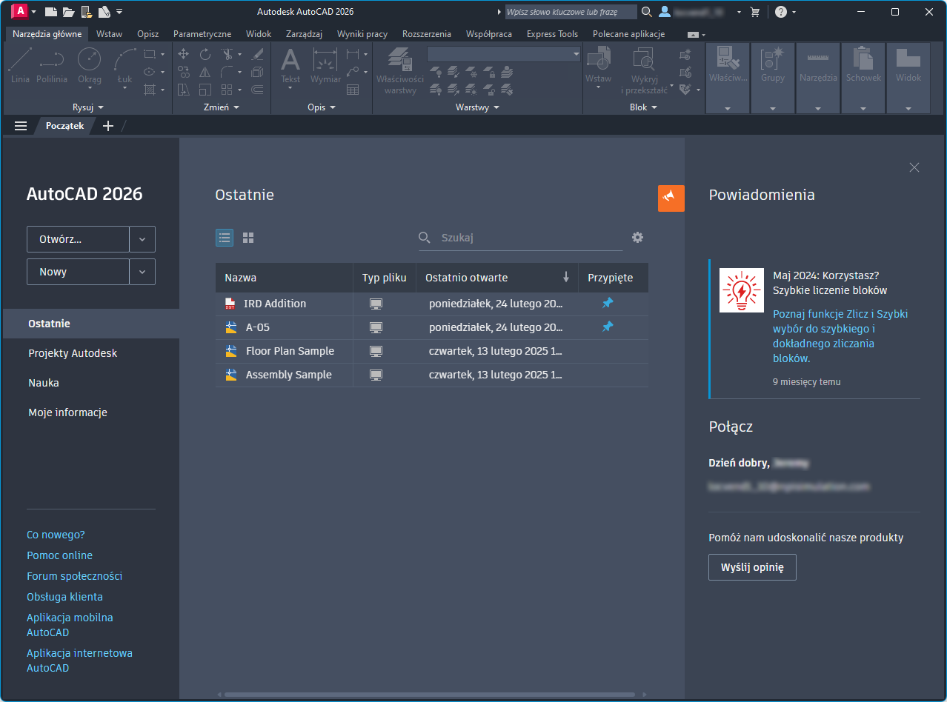Open the Zarządzaj ribbon tab
Viewport: 947px width, 702px height.
(305, 34)
